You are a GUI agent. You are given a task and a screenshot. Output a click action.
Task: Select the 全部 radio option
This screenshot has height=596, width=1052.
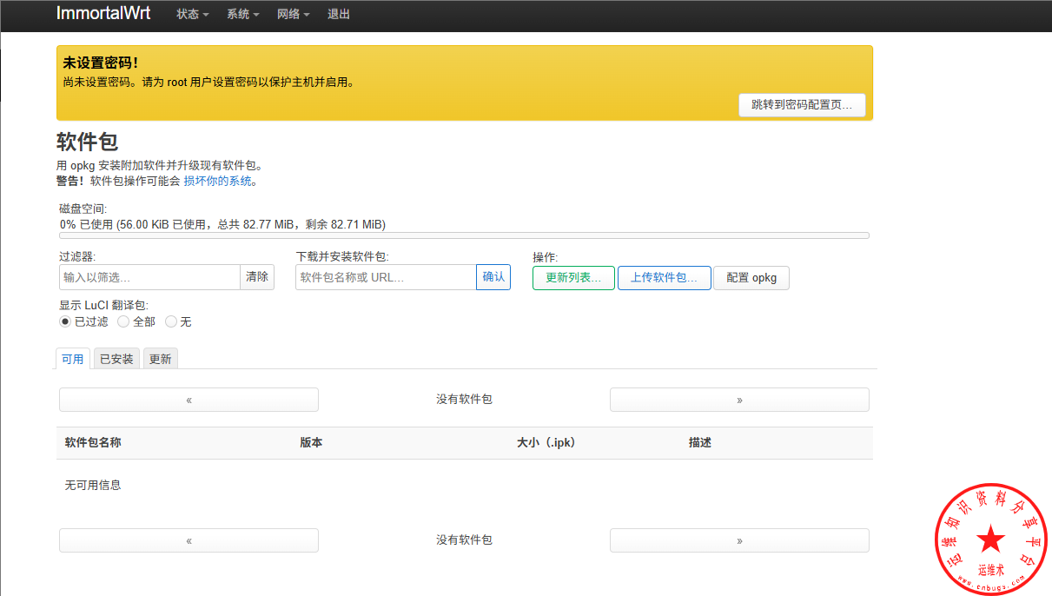click(x=123, y=321)
